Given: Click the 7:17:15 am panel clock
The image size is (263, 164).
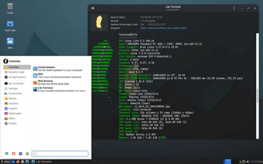Looking at the screenshot, I should tap(257, 162).
